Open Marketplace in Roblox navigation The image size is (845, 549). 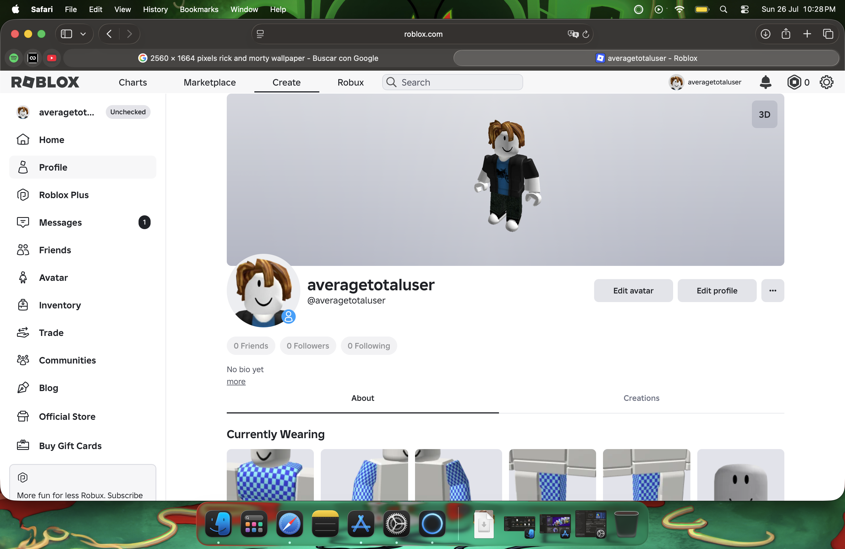tap(210, 82)
